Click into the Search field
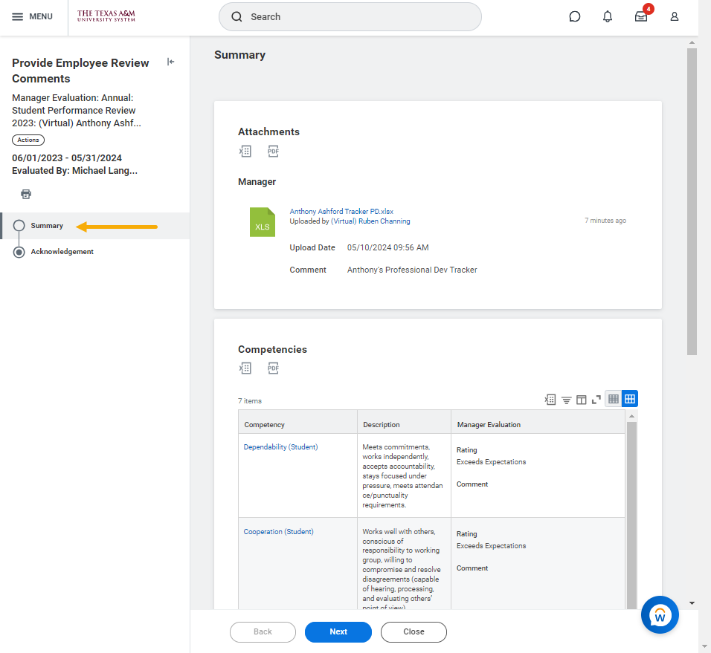The height and width of the screenshot is (653, 711). (x=350, y=17)
